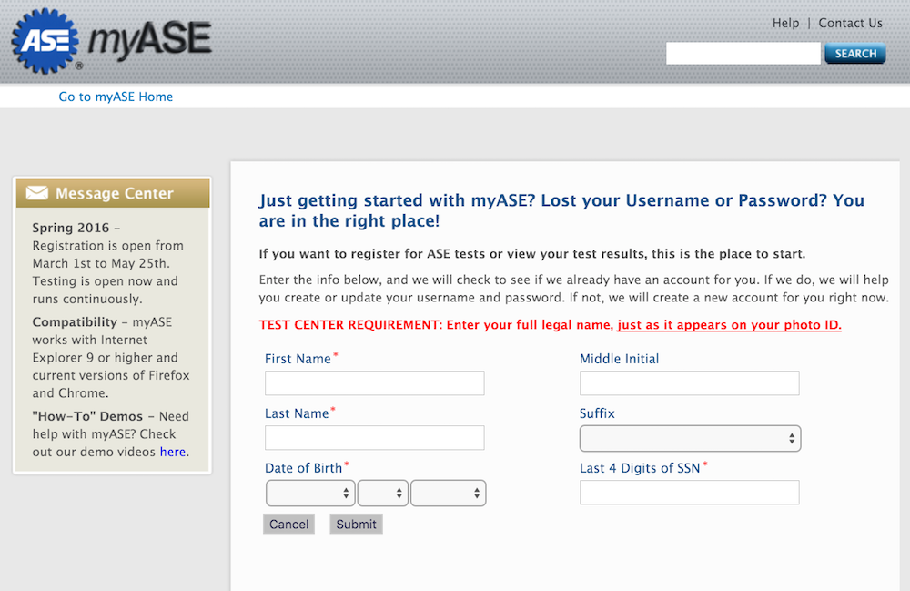Click the Last 4 Digits of SSN field
The image size is (910, 591).
click(689, 493)
